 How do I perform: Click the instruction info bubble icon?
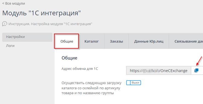point(5,24)
